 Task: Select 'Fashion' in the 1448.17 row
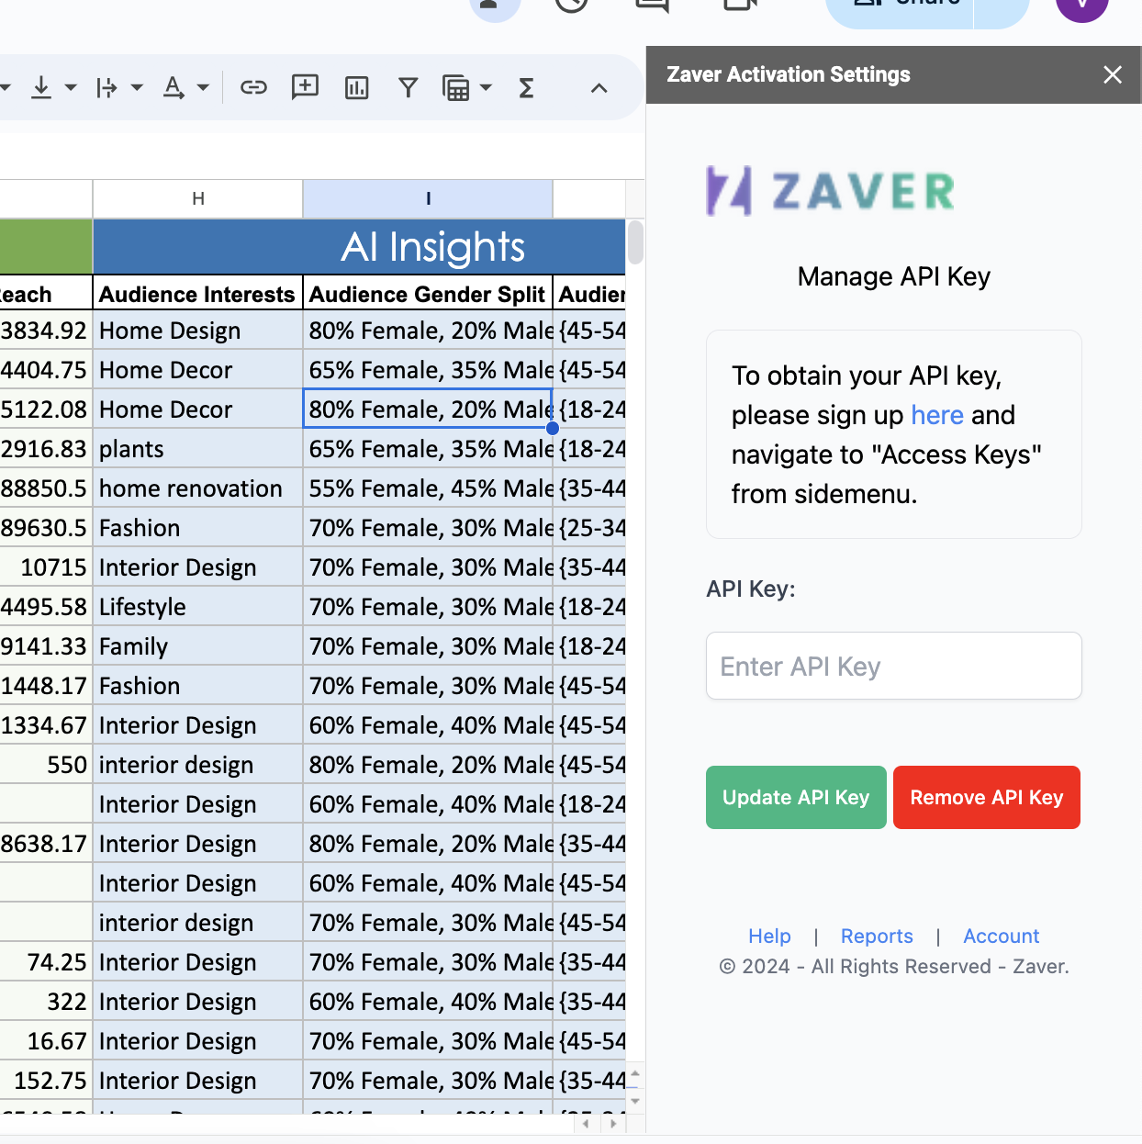point(197,686)
